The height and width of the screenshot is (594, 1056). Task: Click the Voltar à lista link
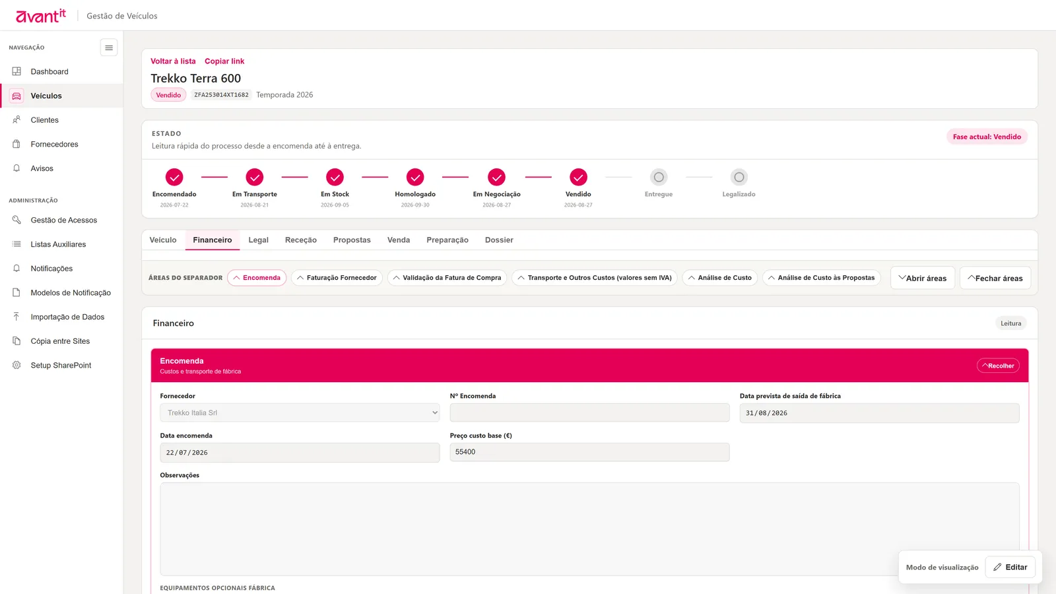tap(173, 61)
